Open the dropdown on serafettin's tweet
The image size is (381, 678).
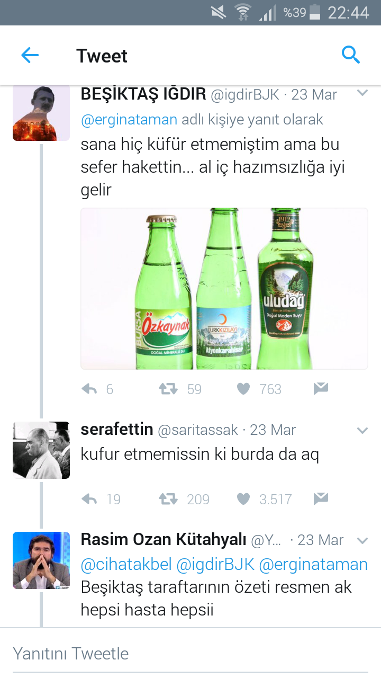pyautogui.click(x=362, y=430)
